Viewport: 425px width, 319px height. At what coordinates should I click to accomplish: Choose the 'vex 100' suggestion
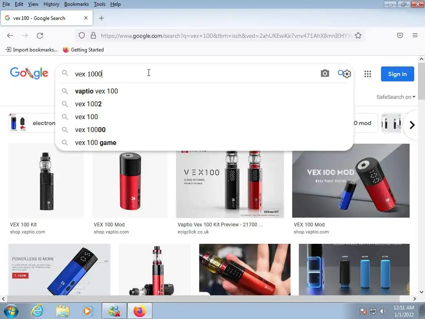[x=204, y=117]
